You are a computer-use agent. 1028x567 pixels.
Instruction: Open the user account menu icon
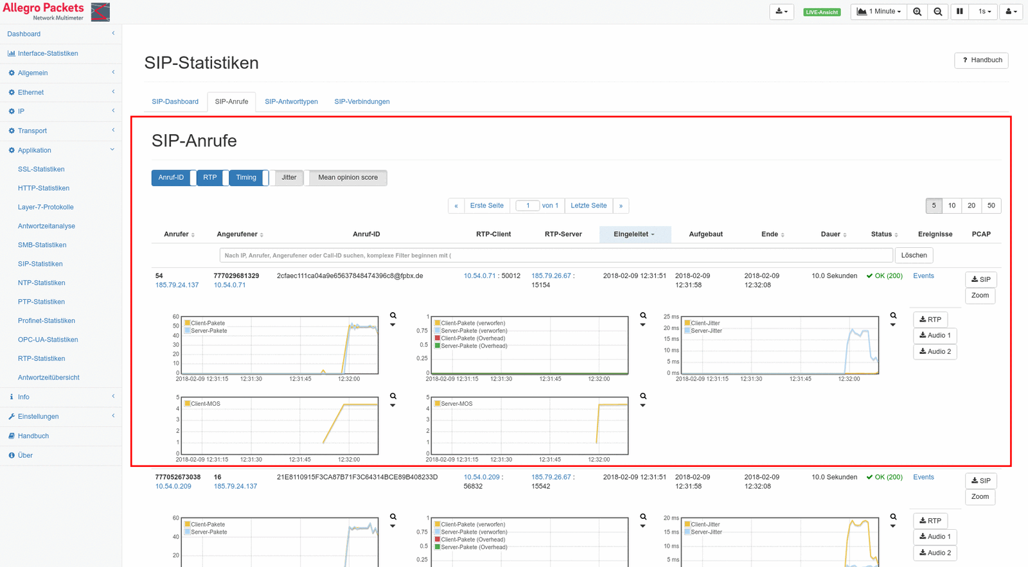1011,12
